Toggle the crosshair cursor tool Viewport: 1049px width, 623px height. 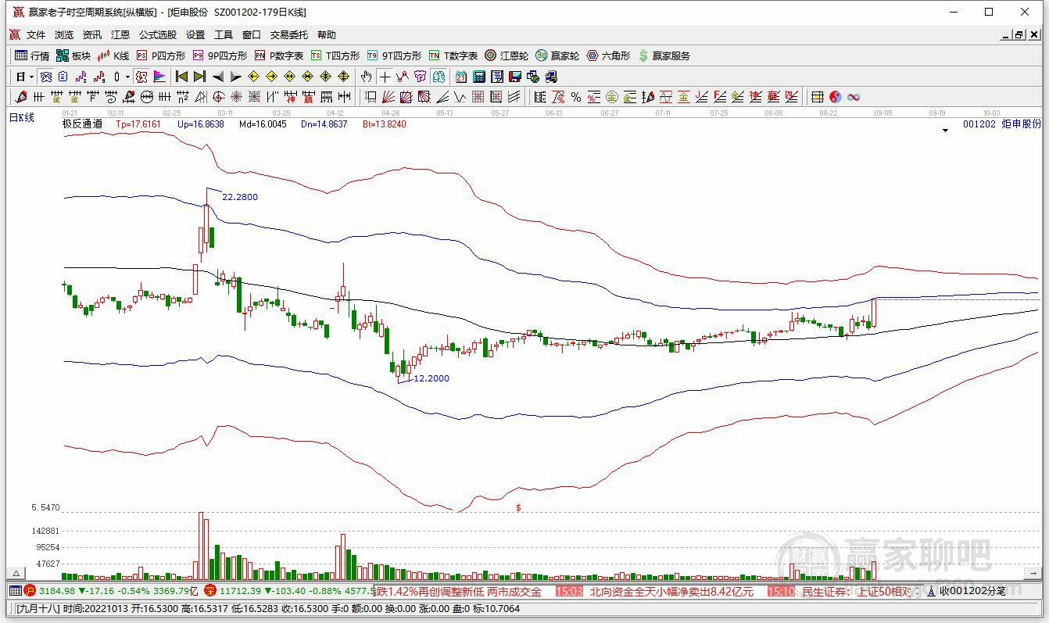(x=385, y=77)
